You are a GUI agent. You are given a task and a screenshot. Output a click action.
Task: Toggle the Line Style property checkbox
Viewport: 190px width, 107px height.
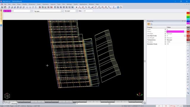pyautogui.click(x=165, y=34)
